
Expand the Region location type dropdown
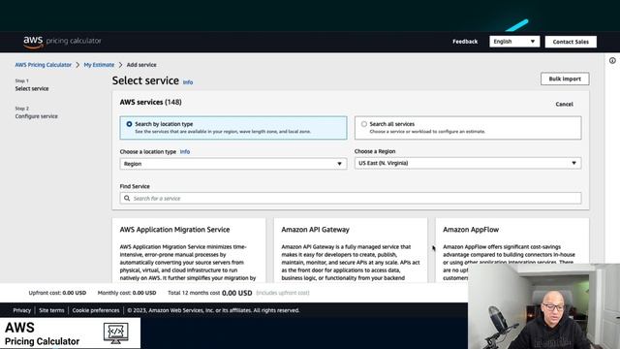coord(233,164)
